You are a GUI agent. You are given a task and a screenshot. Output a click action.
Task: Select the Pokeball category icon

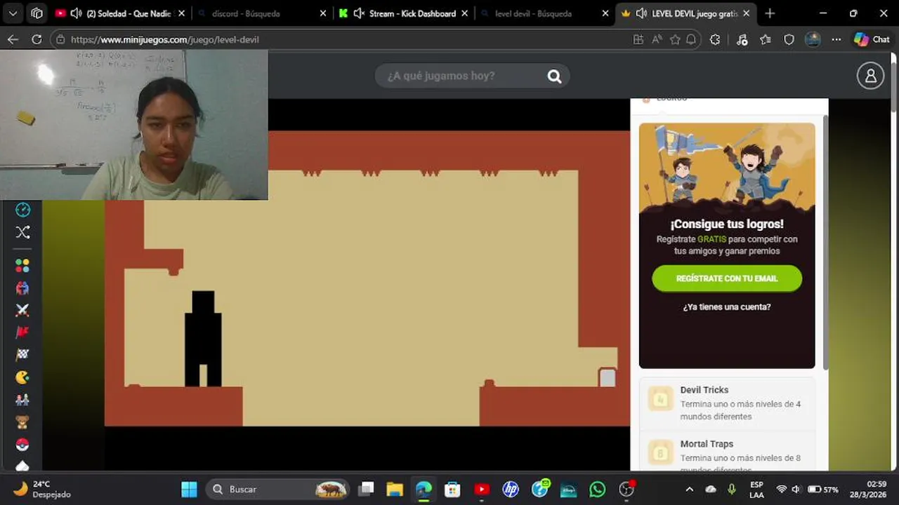[x=22, y=445]
